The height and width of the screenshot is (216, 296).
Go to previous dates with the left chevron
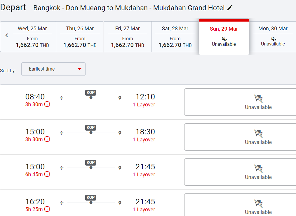[x=7, y=36]
